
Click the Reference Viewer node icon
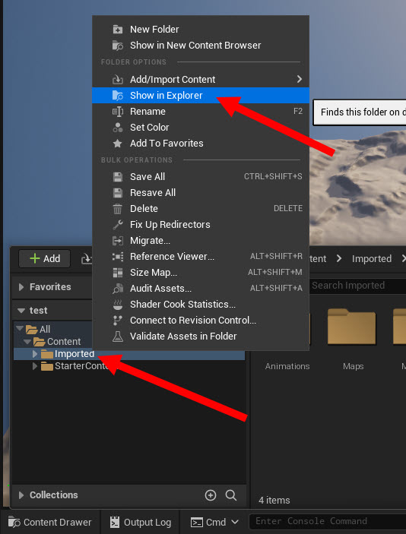point(118,257)
